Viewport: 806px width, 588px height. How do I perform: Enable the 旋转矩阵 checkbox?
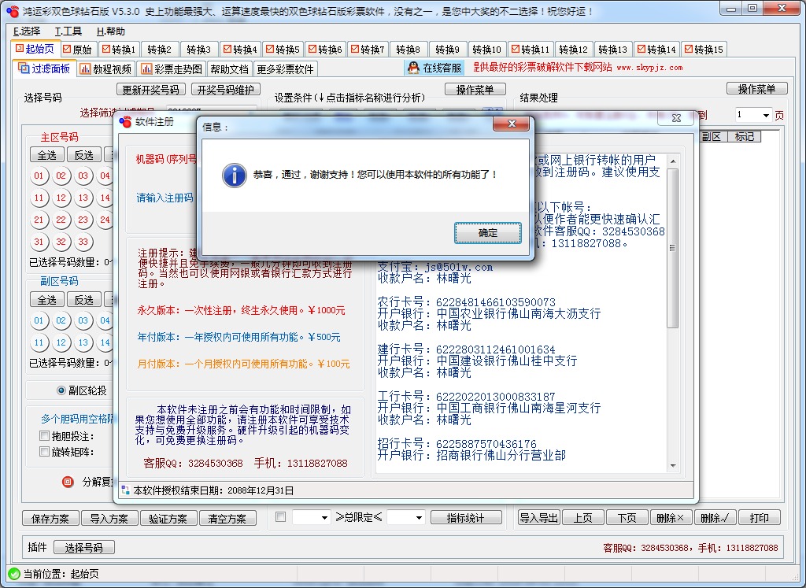click(43, 452)
